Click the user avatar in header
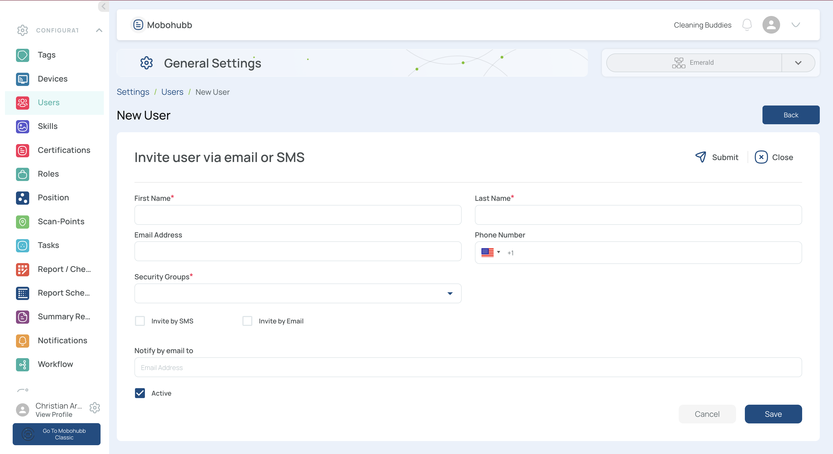This screenshot has height=454, width=833. 771,25
